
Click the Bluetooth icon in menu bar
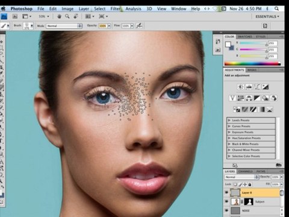pos(267,8)
